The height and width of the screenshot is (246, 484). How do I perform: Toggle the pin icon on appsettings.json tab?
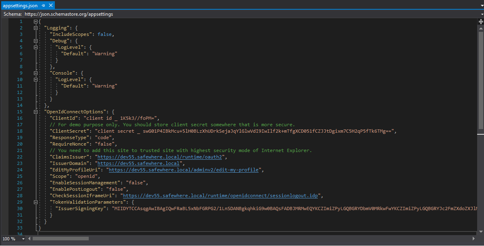pyautogui.click(x=44, y=6)
